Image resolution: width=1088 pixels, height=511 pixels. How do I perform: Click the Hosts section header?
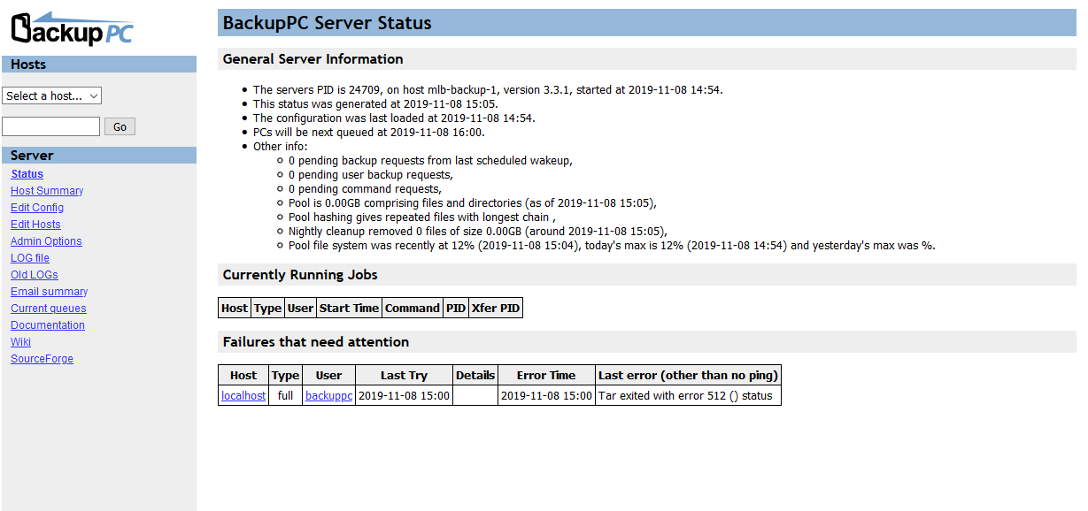pyautogui.click(x=28, y=65)
